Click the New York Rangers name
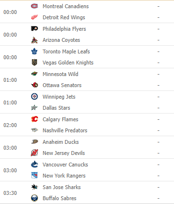Image resolution: width=174 pixels, height=204 pixels. click(x=64, y=176)
